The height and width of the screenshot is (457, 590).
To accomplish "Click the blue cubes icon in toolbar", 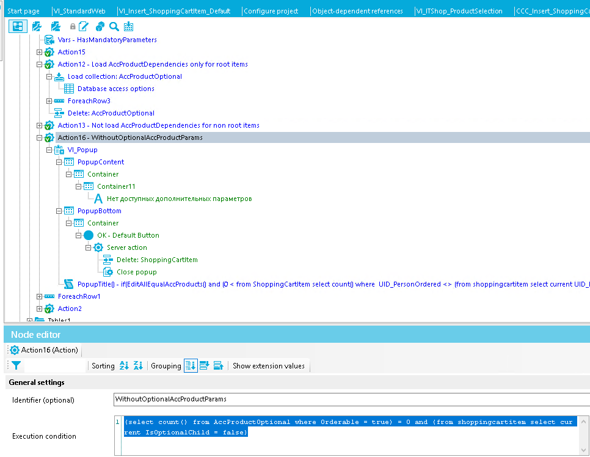I will [100, 26].
